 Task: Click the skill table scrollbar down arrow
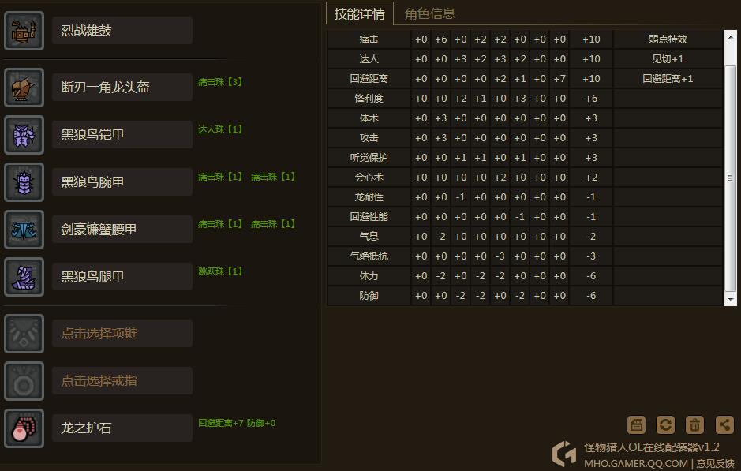pos(730,299)
